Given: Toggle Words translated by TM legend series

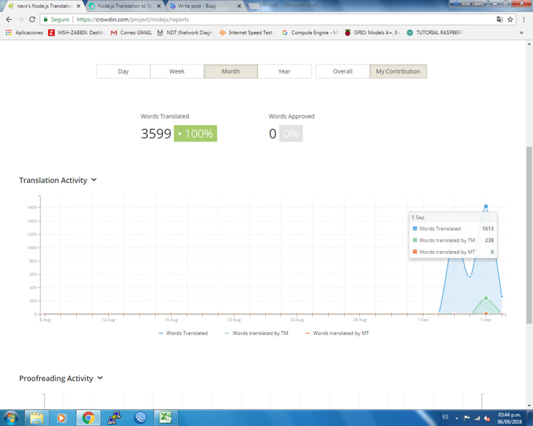Looking at the screenshot, I should point(256,333).
